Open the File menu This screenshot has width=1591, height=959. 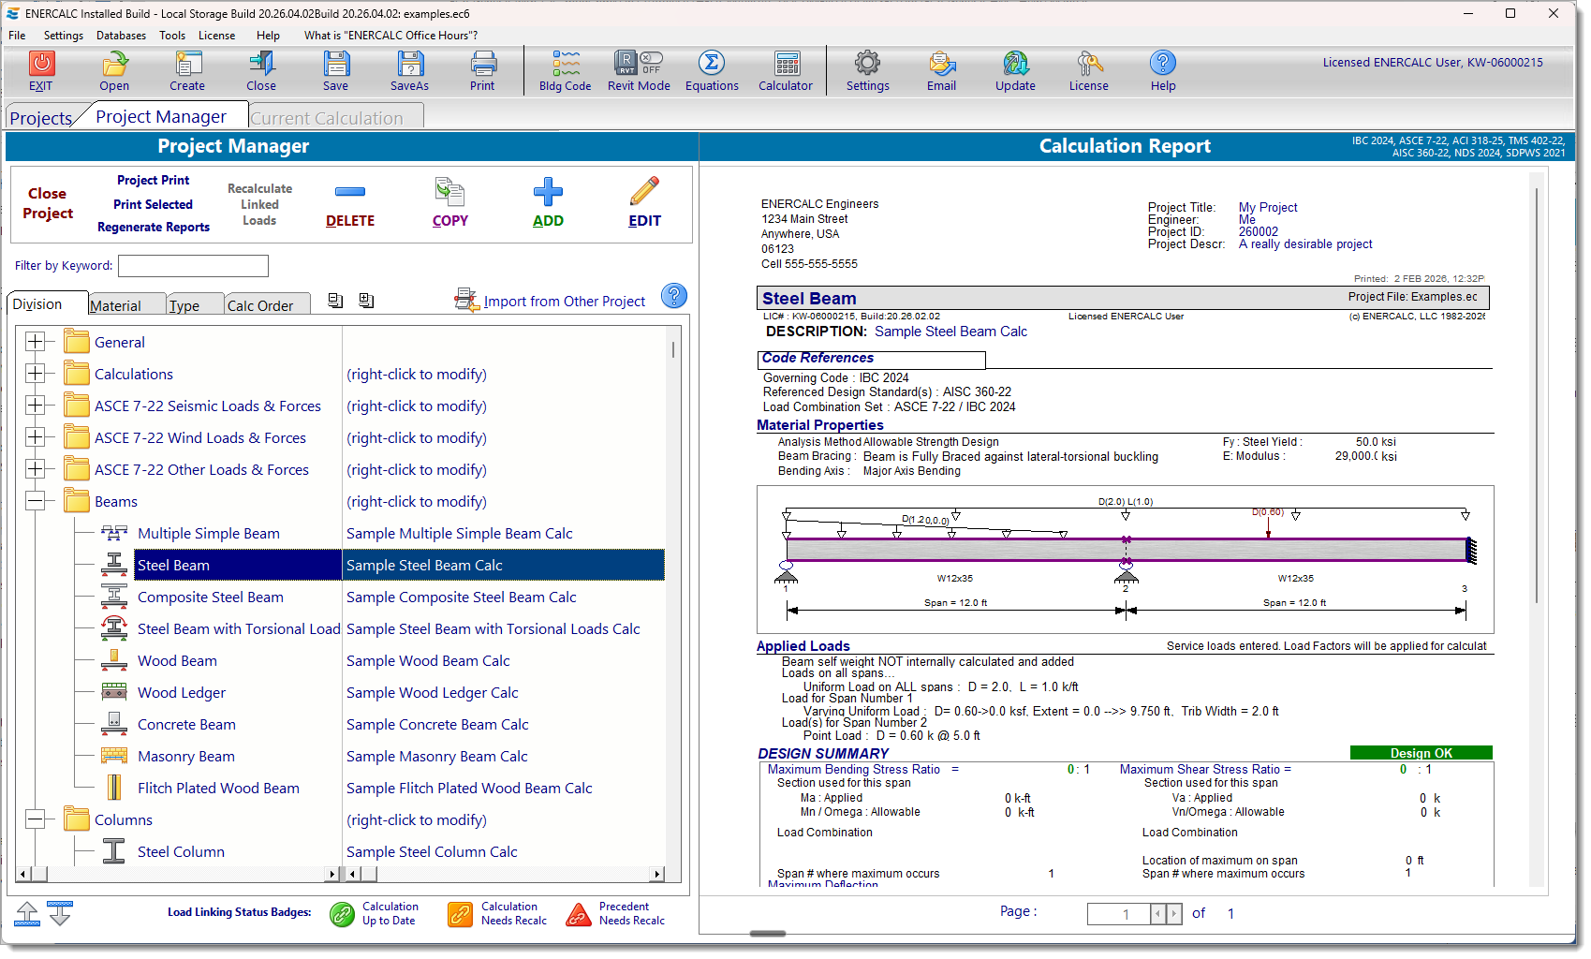tap(17, 36)
